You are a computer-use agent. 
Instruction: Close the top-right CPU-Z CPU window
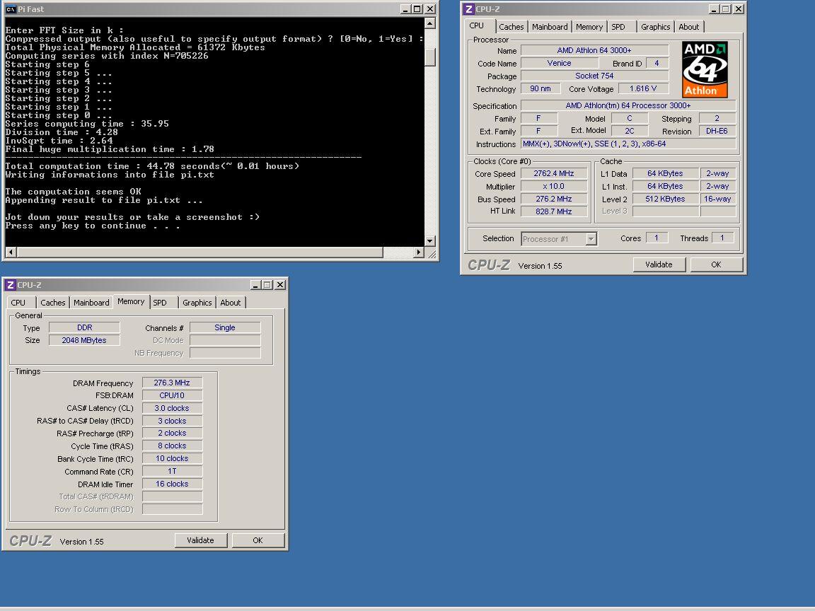coord(738,8)
